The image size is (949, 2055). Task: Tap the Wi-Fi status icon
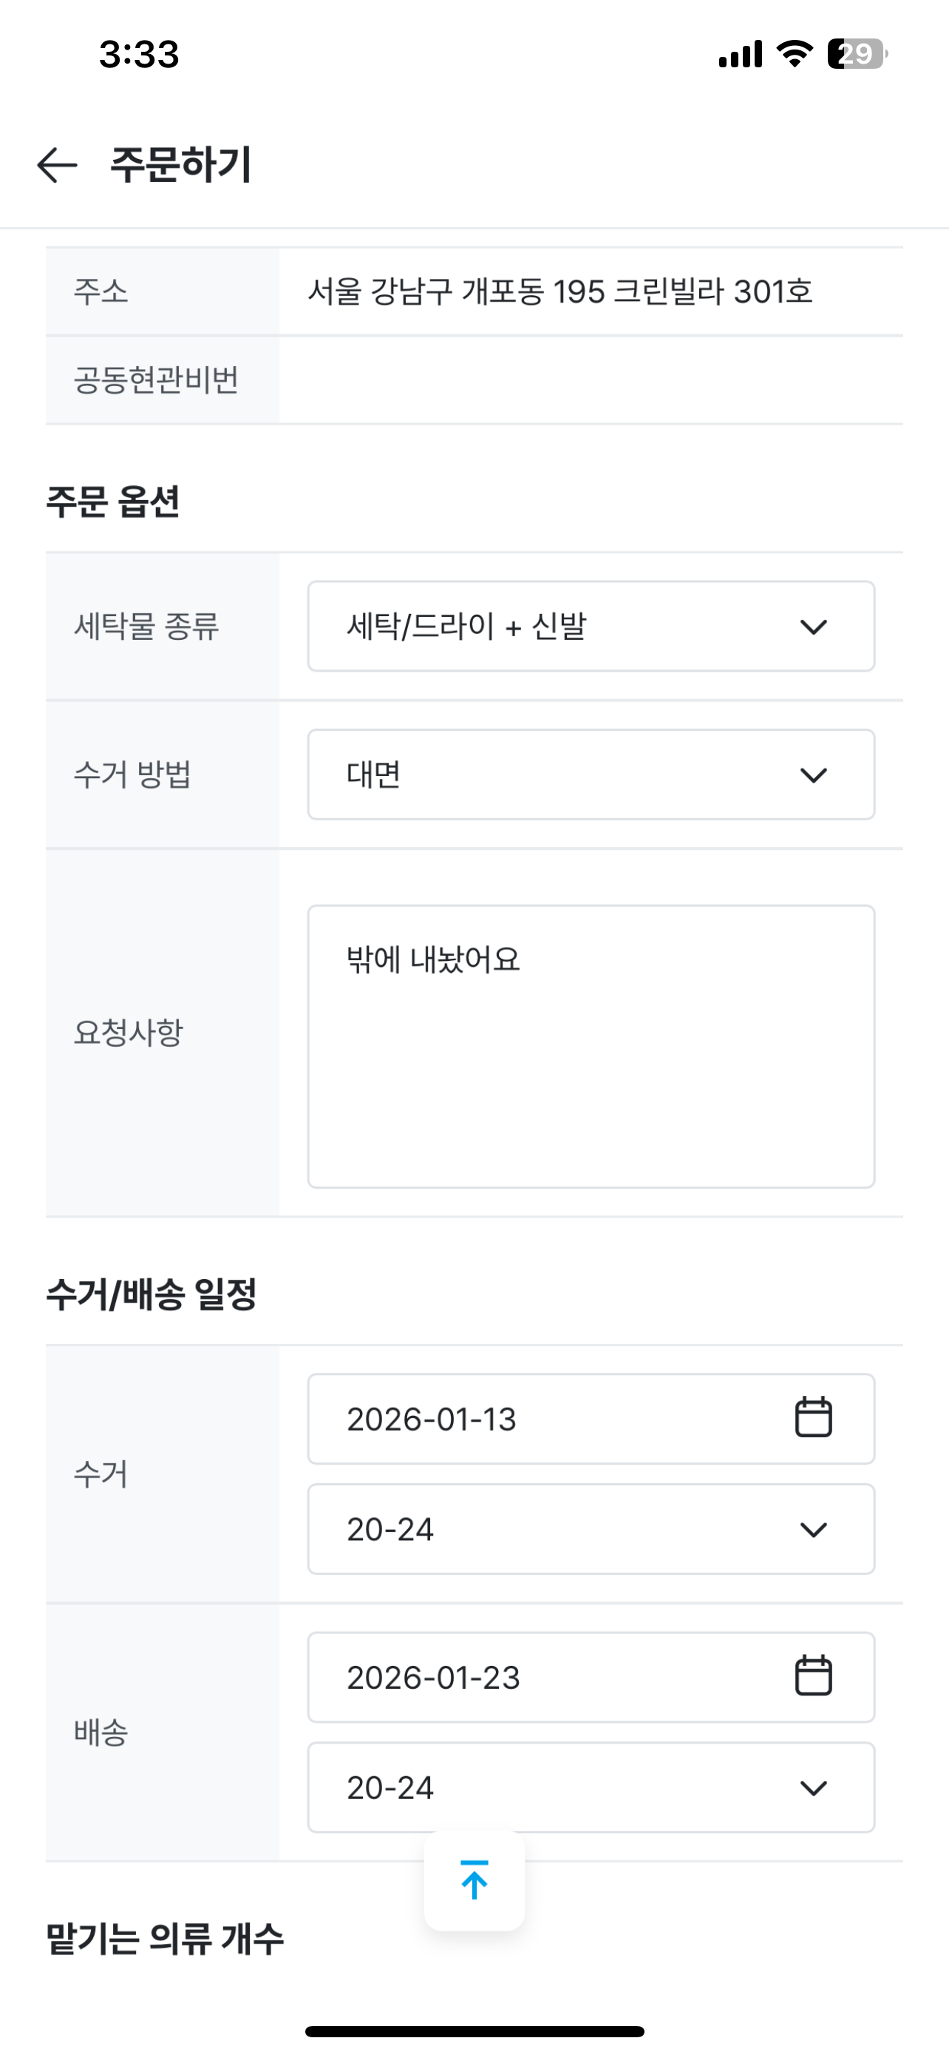tap(795, 54)
